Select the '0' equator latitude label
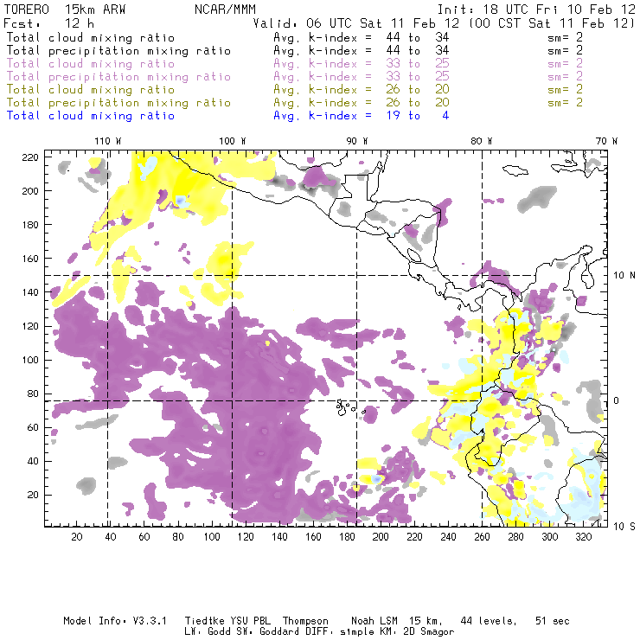 pyautogui.click(x=617, y=400)
